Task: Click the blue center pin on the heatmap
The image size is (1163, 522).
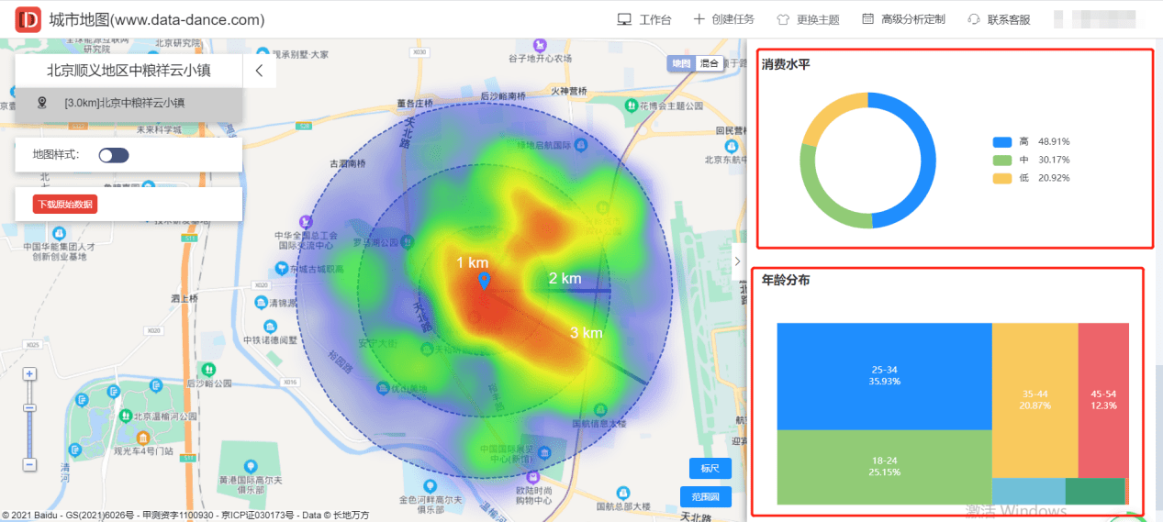Action: click(484, 282)
